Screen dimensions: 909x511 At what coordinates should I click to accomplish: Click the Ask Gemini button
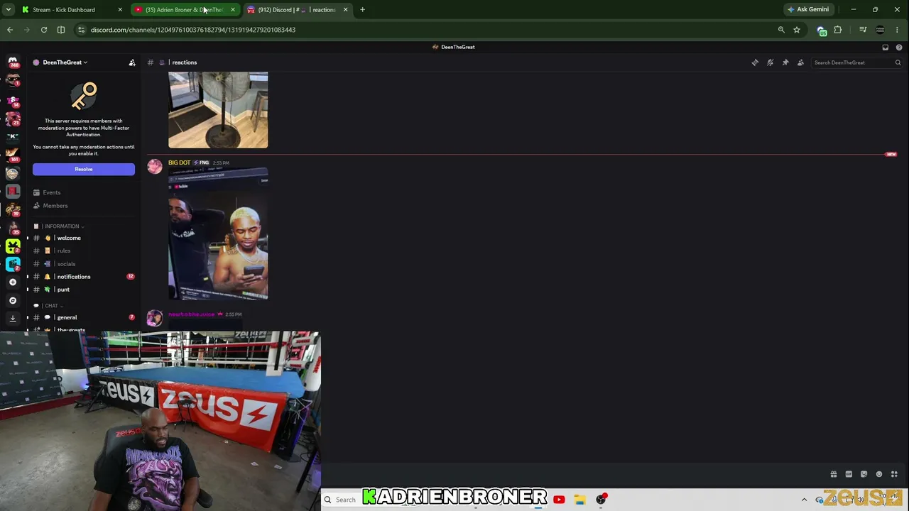click(808, 10)
